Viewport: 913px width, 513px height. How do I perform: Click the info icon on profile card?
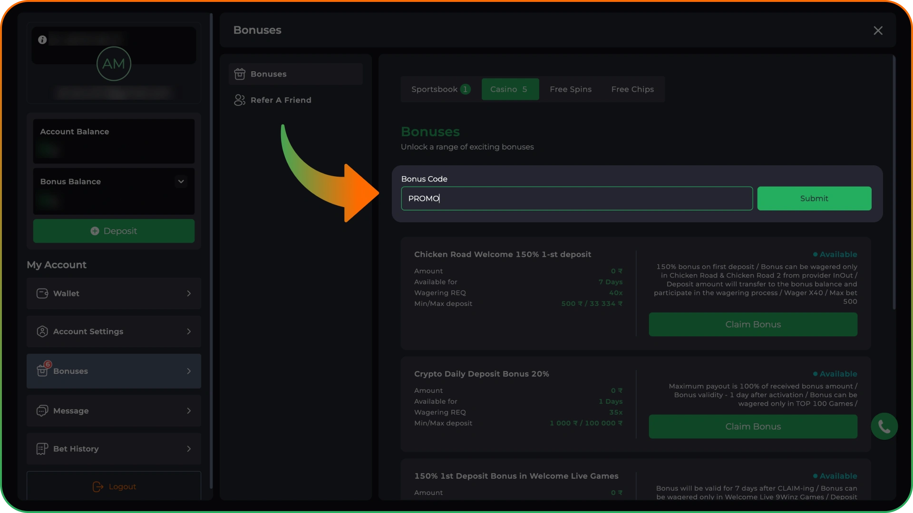pyautogui.click(x=42, y=40)
